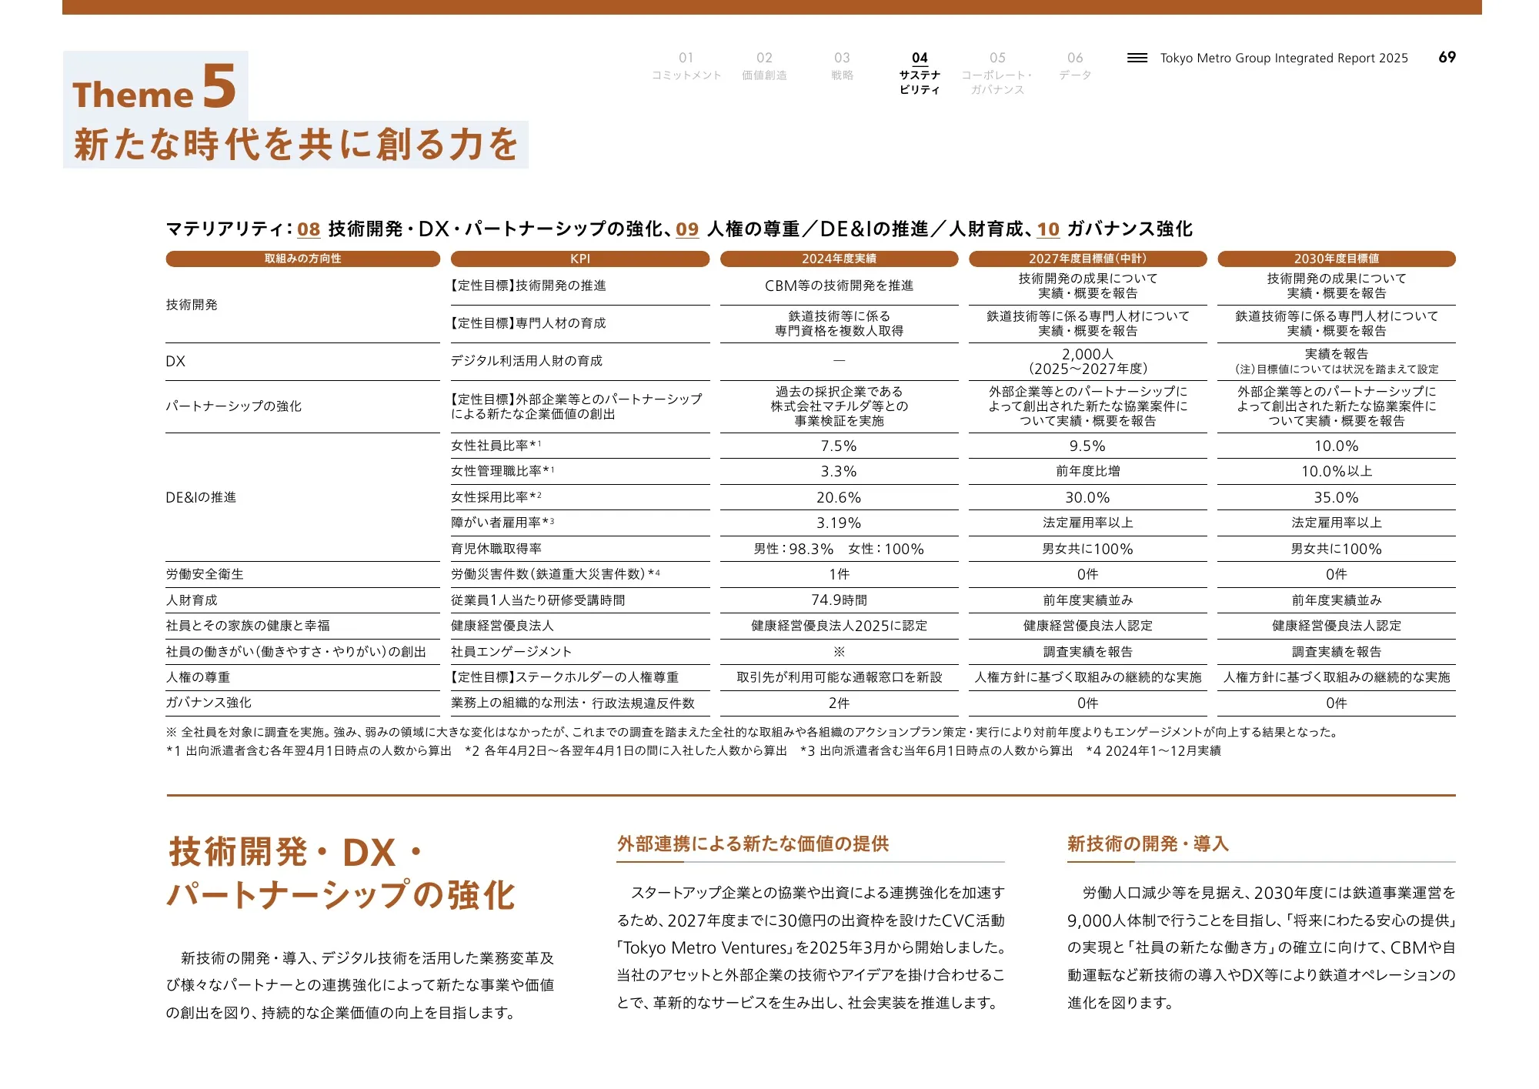Image resolution: width=1539 pixels, height=1089 pixels.
Task: Select the active 04 サステナビリティ tab
Action: (x=920, y=73)
